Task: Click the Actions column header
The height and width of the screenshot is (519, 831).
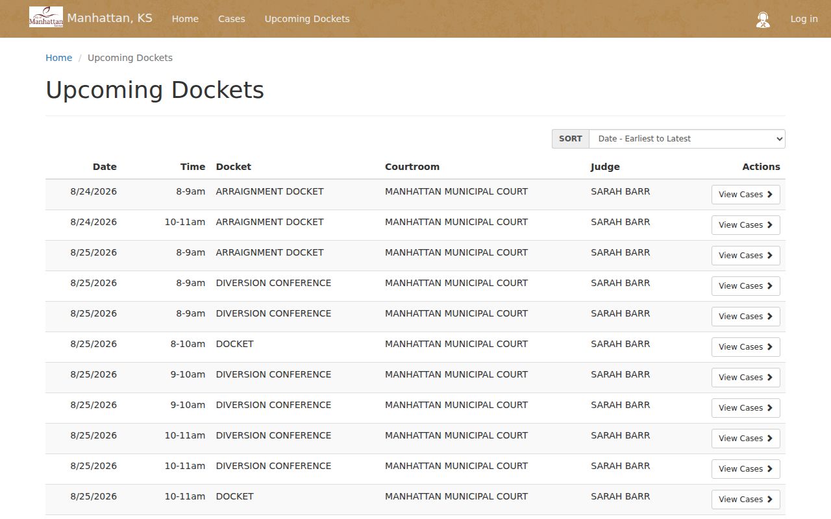Action: click(761, 167)
